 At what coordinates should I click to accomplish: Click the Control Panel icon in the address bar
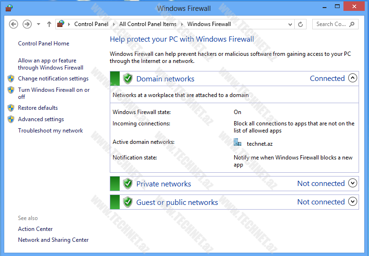(x=61, y=24)
